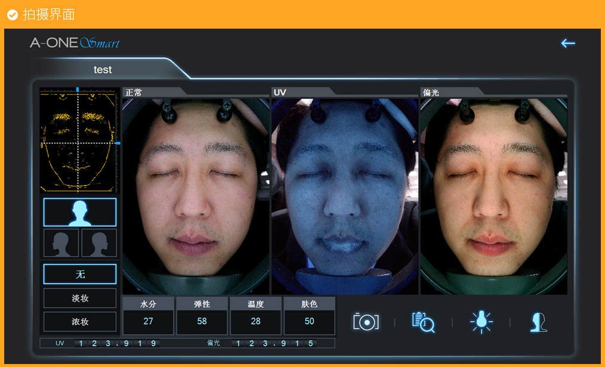Click the camera capture icon
The height and width of the screenshot is (367, 605).
pos(366,322)
